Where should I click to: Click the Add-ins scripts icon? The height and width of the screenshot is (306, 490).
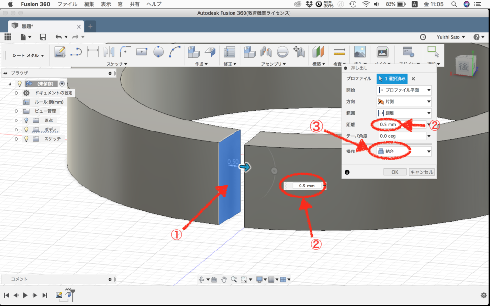[408, 52]
